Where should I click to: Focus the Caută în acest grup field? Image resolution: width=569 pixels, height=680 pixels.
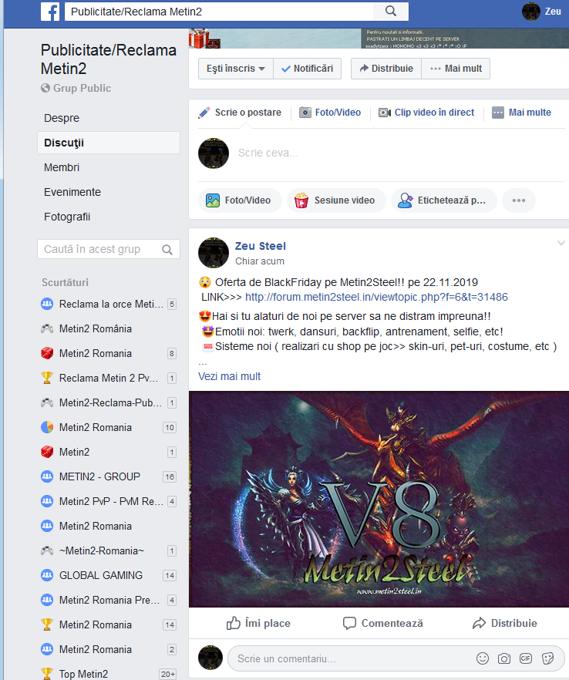click(109, 249)
